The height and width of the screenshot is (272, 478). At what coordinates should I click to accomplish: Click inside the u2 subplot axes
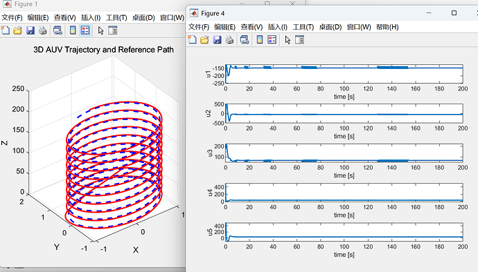point(344,114)
